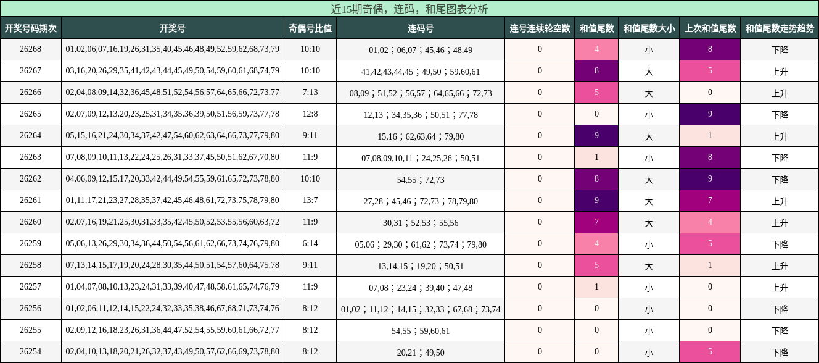Click the table title 近15期奇偶，连码，和尾图表分析
This screenshot has height=363, width=819.
[409, 9]
